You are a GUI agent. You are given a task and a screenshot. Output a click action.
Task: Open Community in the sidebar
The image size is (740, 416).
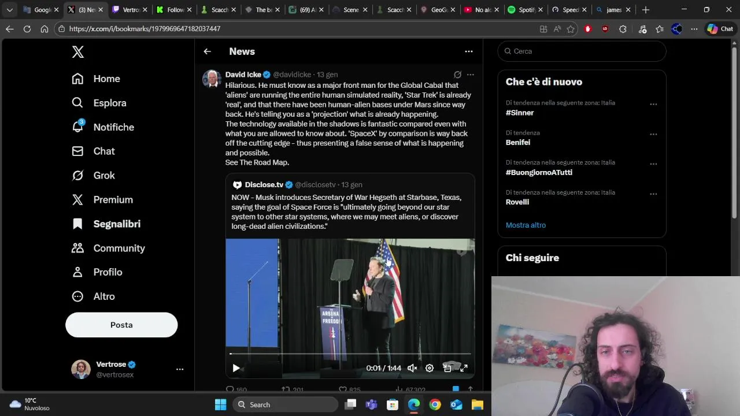point(108,248)
